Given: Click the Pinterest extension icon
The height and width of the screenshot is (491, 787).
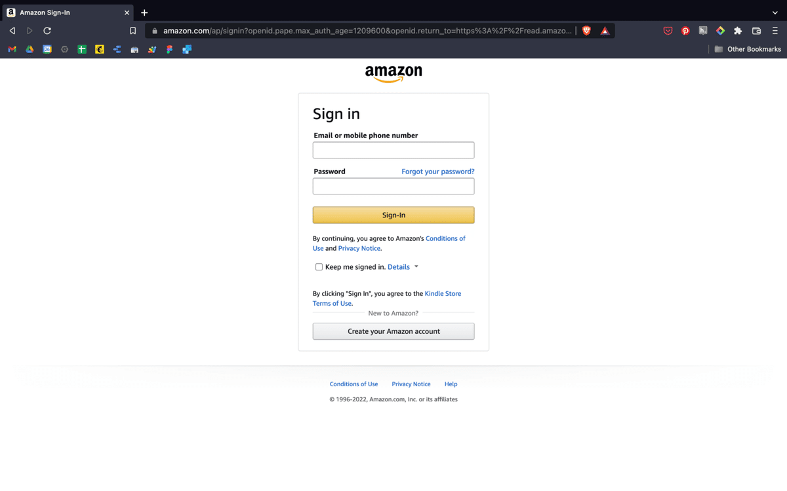Looking at the screenshot, I should [x=685, y=31].
